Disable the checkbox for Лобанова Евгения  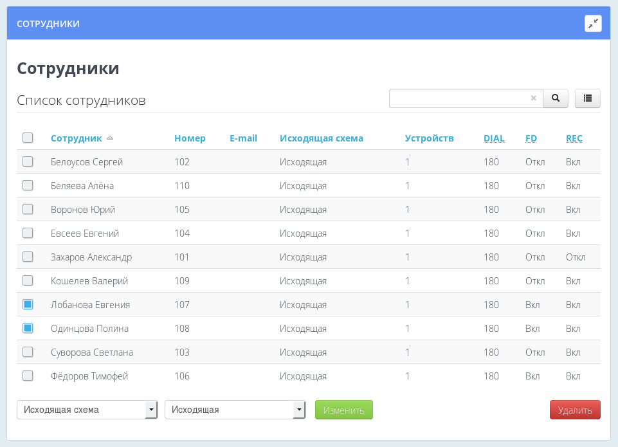[28, 304]
